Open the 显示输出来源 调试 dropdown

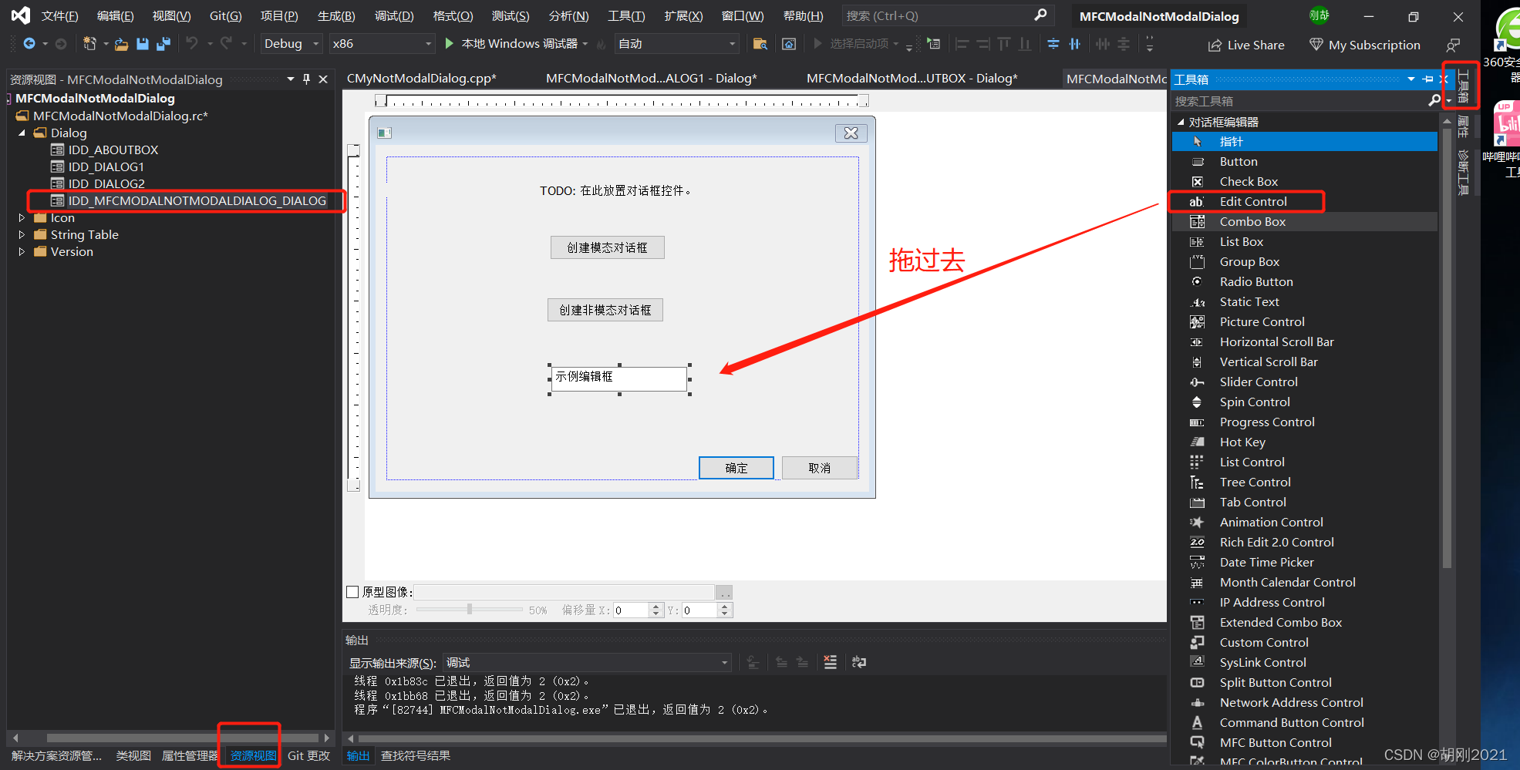click(588, 663)
